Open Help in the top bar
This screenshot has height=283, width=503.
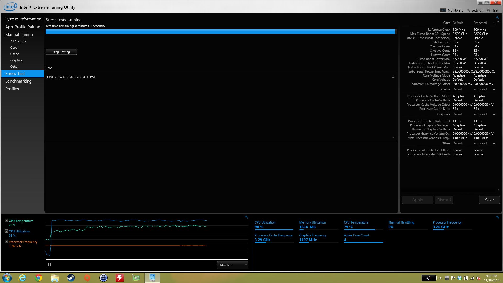click(493, 10)
